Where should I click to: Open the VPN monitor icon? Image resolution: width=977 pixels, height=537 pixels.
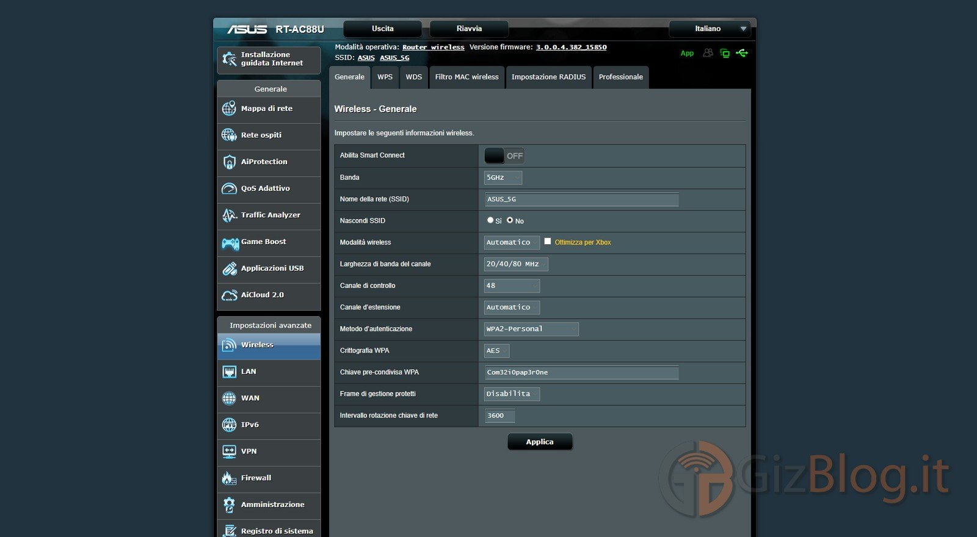[229, 452]
